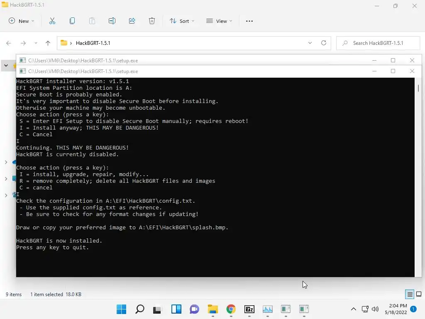Open the Chat taskbar app
The width and height of the screenshot is (425, 319).
point(194,309)
